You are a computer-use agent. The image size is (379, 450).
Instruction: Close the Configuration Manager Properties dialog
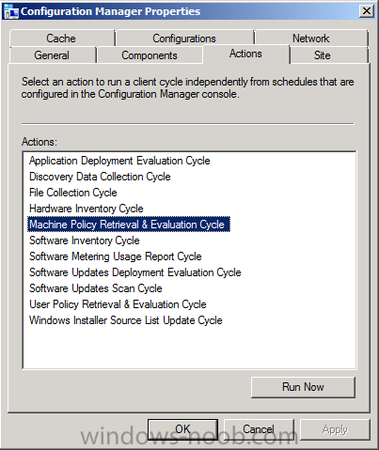click(366, 11)
